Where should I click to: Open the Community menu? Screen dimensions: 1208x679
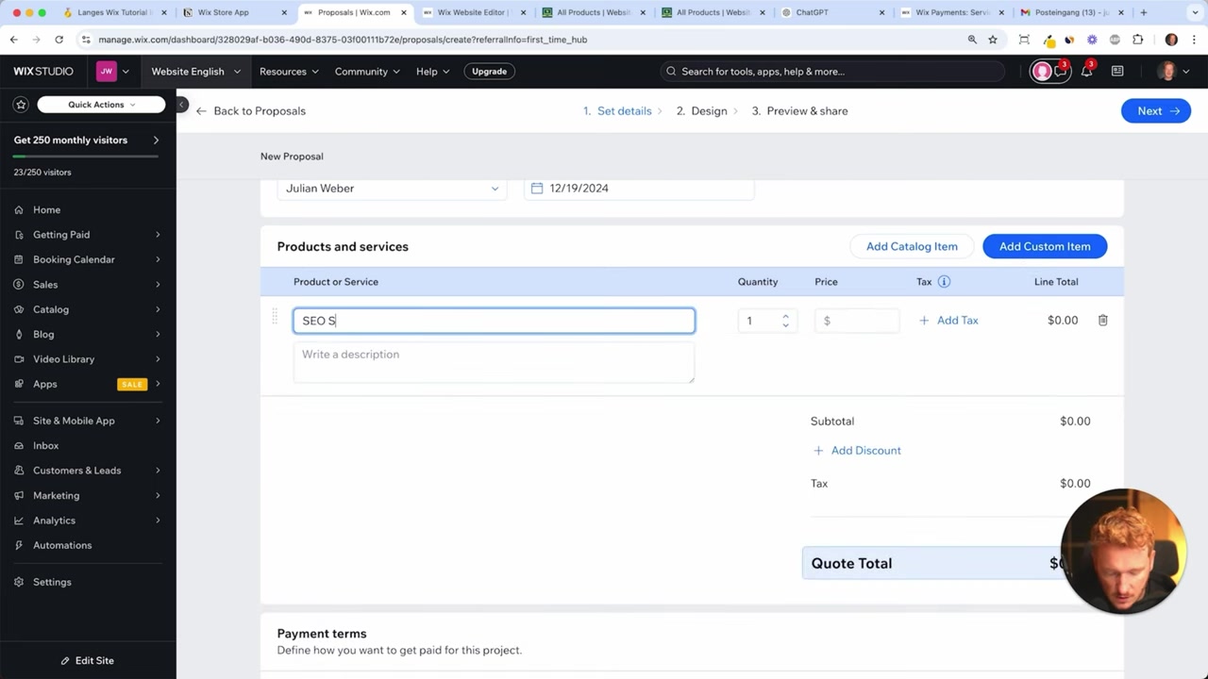[x=367, y=72]
